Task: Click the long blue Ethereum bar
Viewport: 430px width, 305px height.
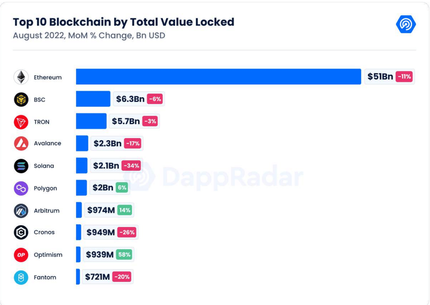Action: (x=219, y=76)
